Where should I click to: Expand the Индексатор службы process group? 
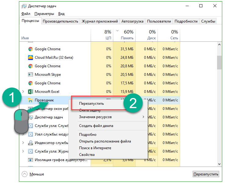pyautogui.click(x=23, y=143)
